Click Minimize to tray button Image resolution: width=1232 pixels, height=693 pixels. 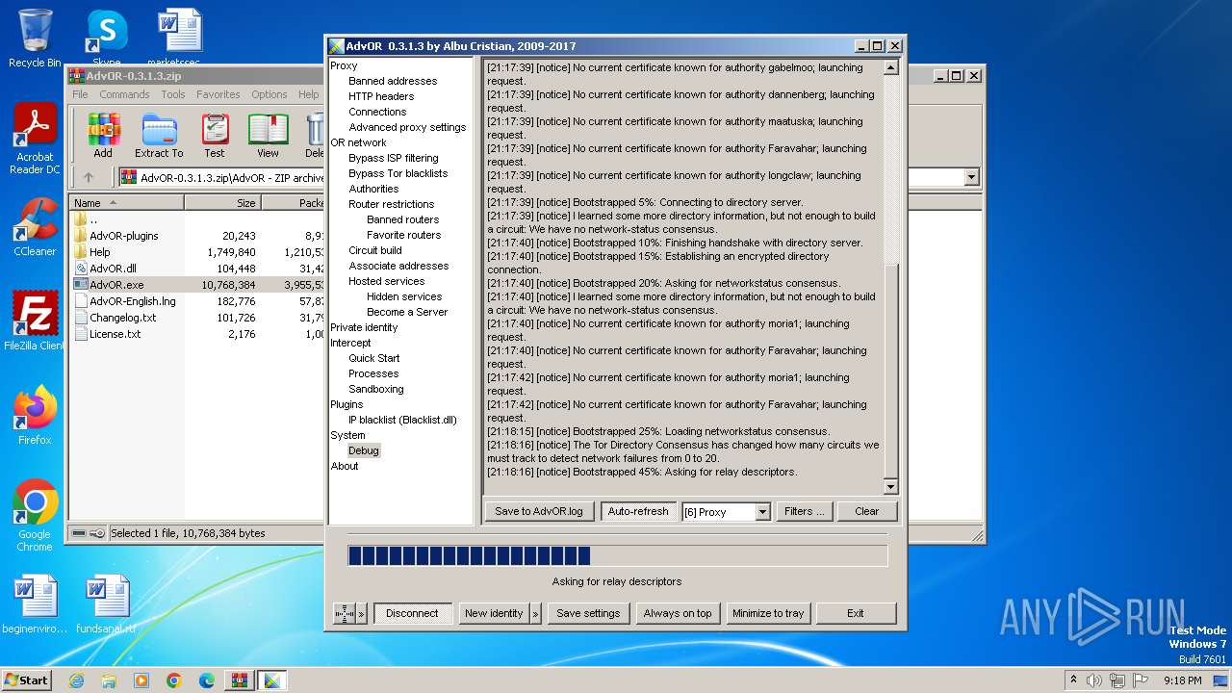pyautogui.click(x=768, y=613)
